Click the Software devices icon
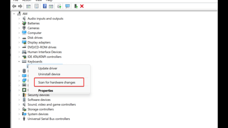Viewport: 228px width, 128px height. click(24, 100)
